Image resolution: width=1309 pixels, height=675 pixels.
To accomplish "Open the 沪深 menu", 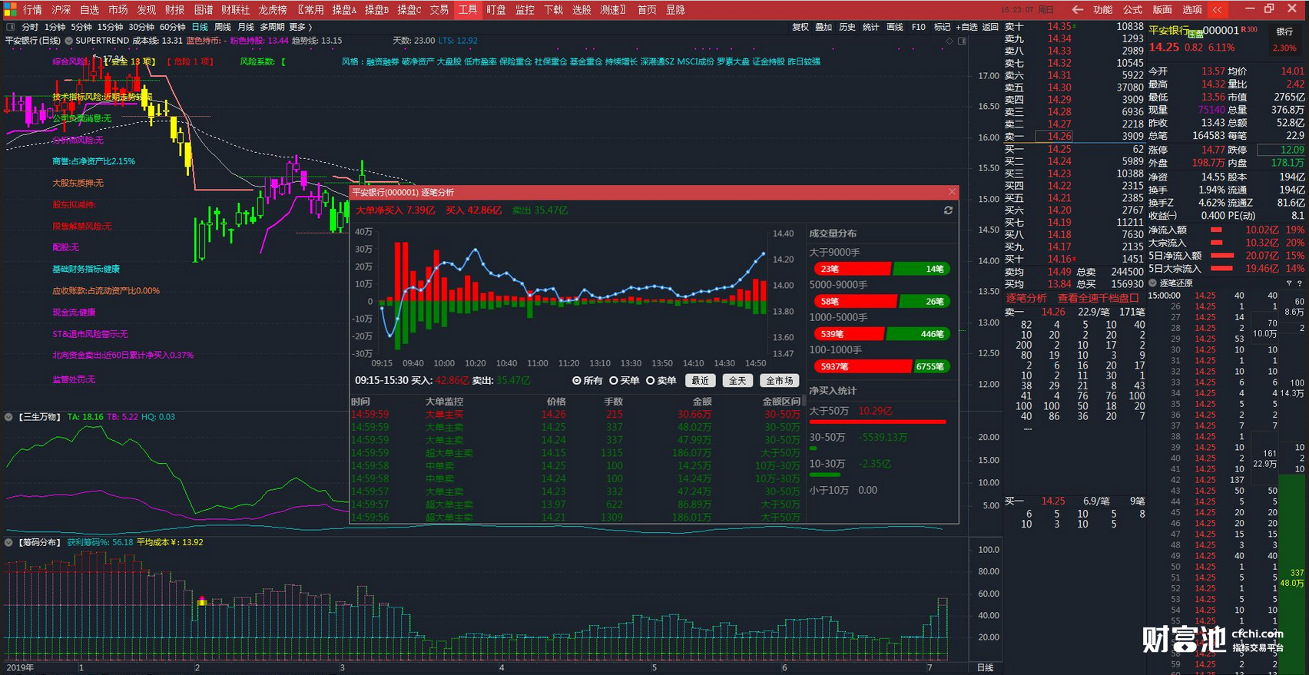I will coord(61,10).
